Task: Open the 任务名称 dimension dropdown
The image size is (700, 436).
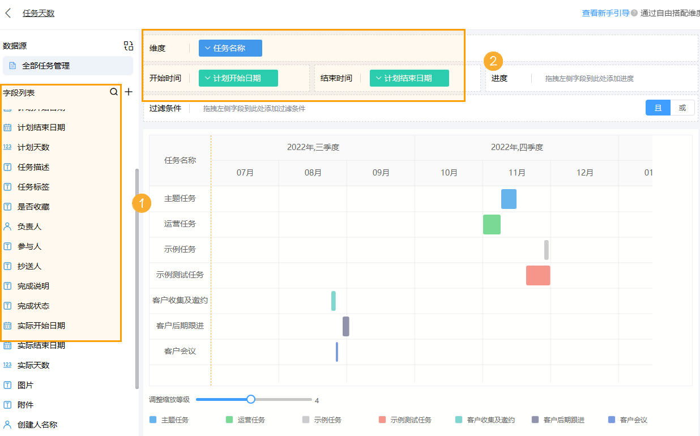Action: 230,48
